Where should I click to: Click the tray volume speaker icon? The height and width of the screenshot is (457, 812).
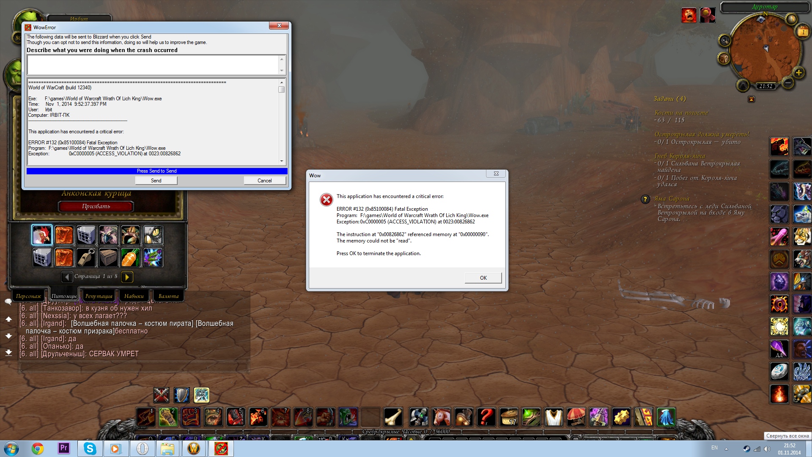tap(767, 449)
